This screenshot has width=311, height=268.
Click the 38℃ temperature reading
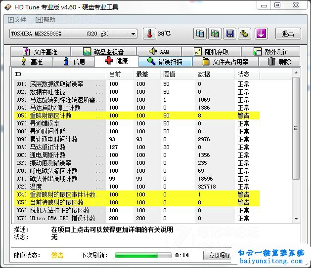(x=164, y=34)
